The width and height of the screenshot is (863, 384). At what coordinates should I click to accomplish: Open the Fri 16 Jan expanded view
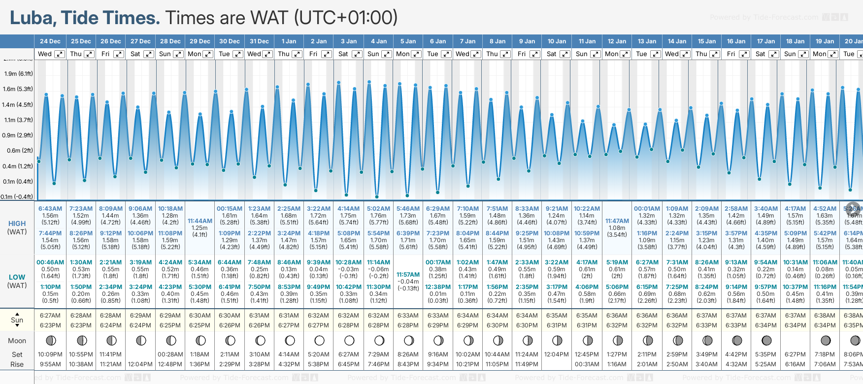744,54
